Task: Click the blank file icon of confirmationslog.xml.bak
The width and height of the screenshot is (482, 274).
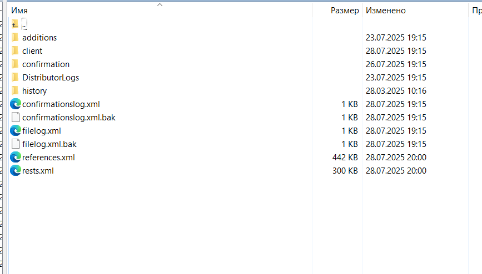Action: (x=16, y=117)
